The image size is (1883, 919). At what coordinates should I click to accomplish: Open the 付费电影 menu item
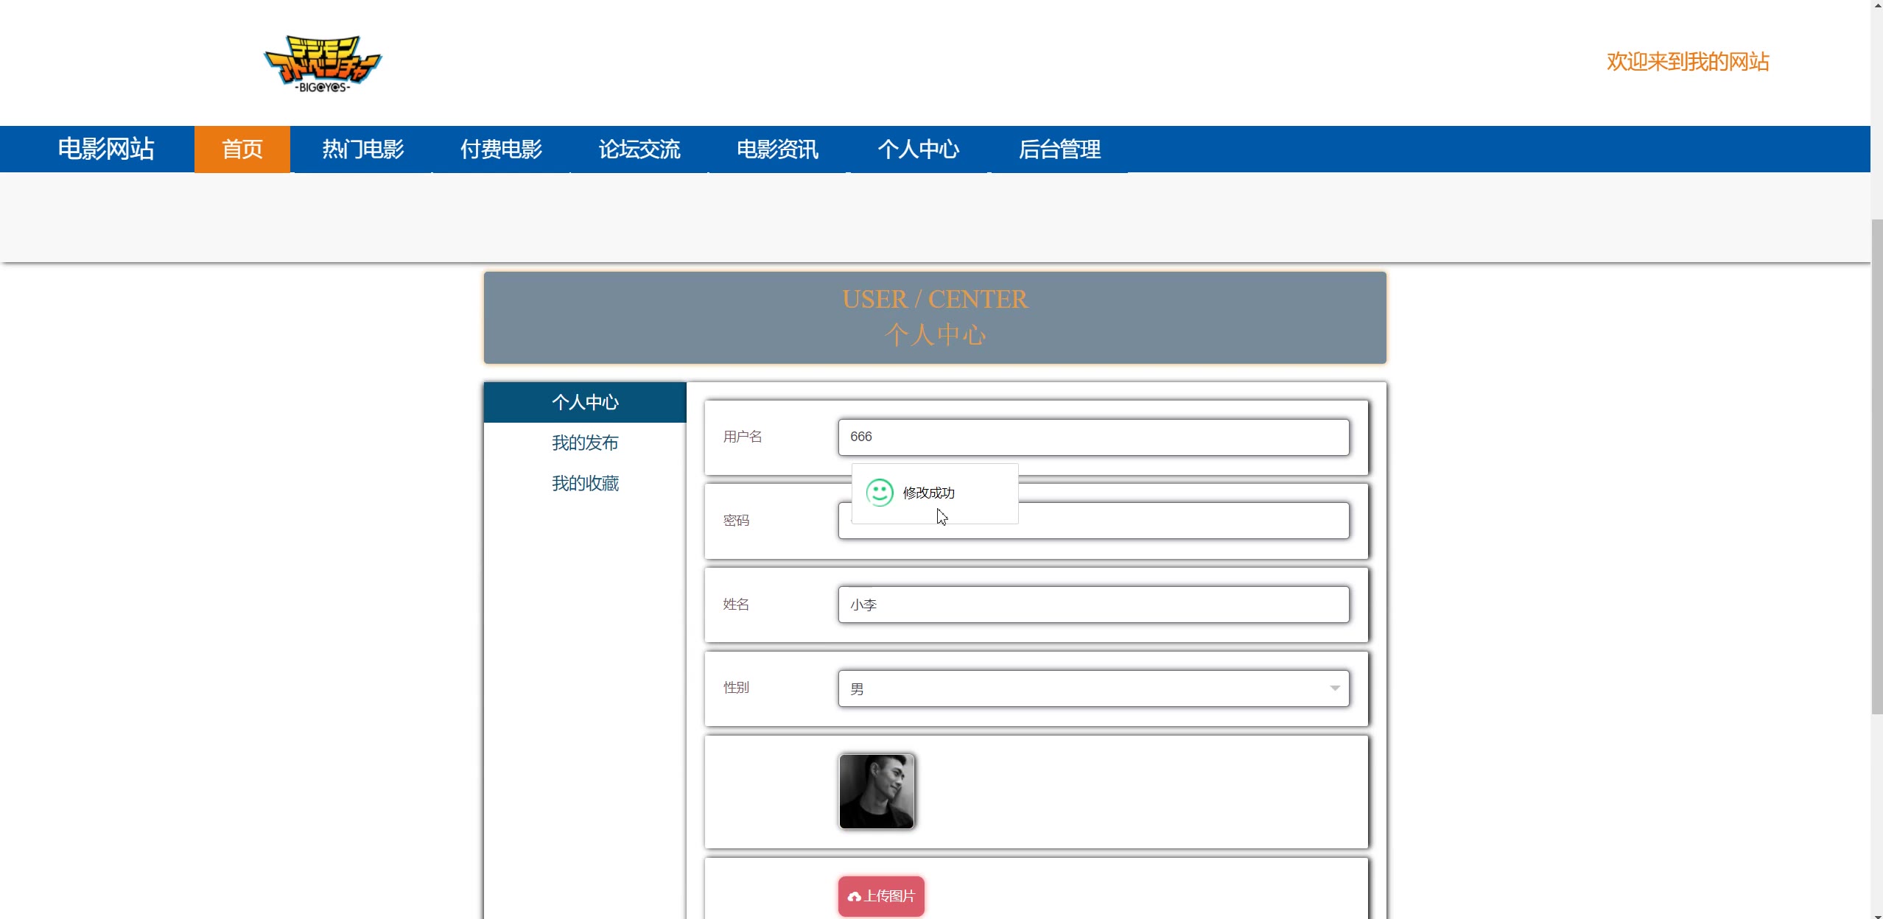click(501, 149)
